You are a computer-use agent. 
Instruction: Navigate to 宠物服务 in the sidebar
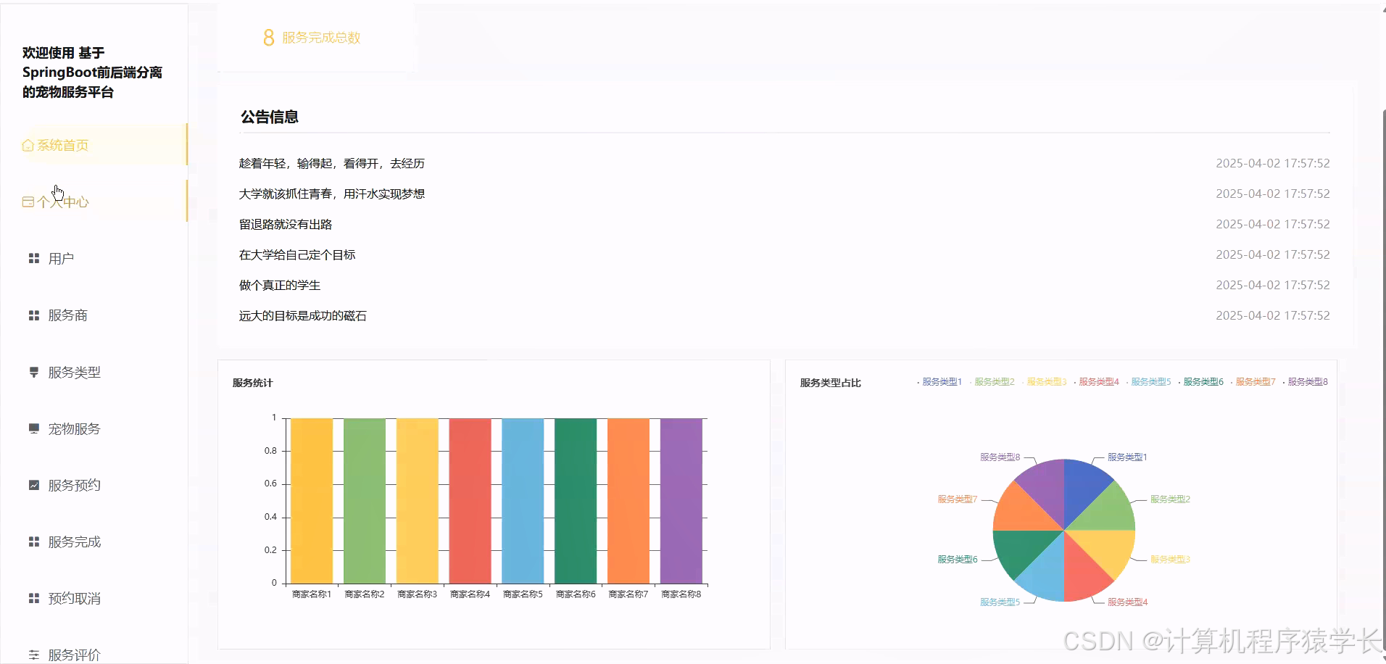pyautogui.click(x=94, y=428)
